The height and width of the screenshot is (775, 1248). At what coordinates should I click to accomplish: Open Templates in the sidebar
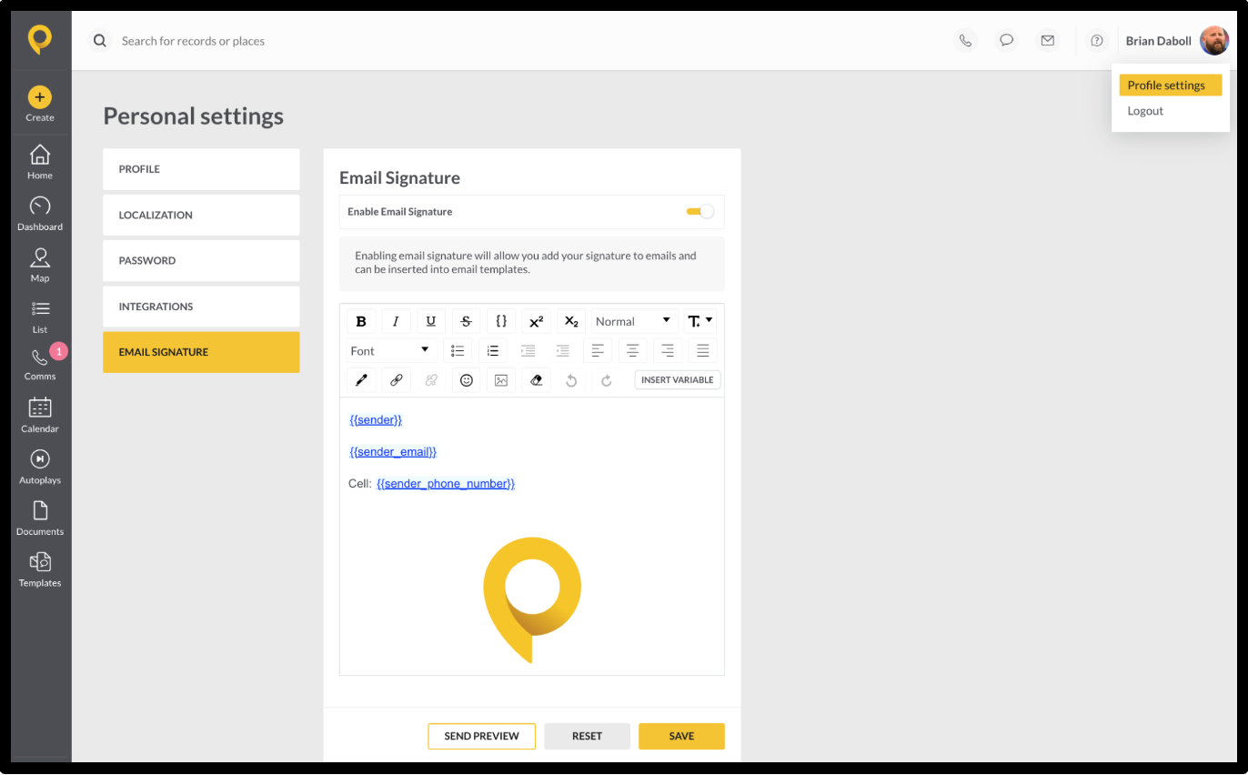[x=40, y=569]
